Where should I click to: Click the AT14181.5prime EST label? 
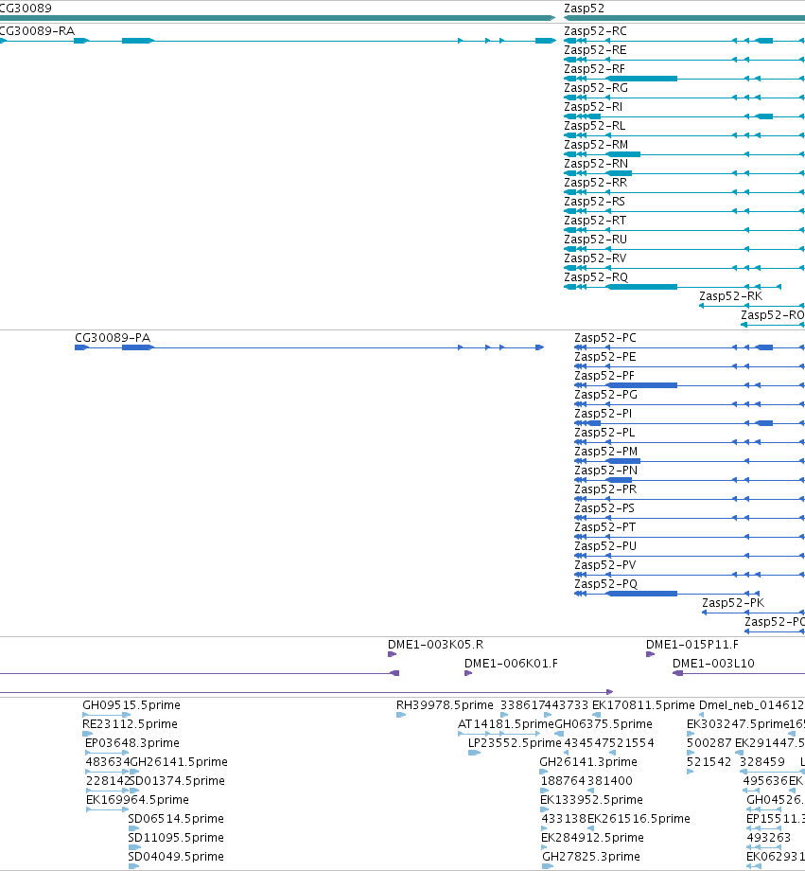(x=506, y=724)
